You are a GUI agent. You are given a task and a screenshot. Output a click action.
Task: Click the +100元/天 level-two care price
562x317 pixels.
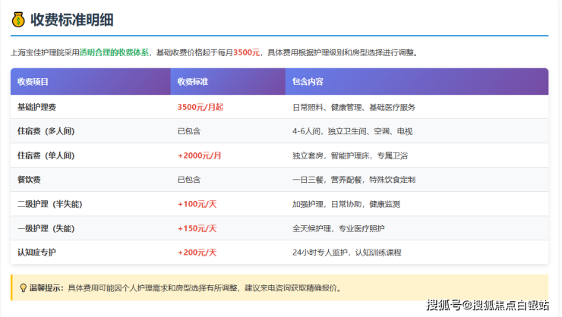point(197,204)
